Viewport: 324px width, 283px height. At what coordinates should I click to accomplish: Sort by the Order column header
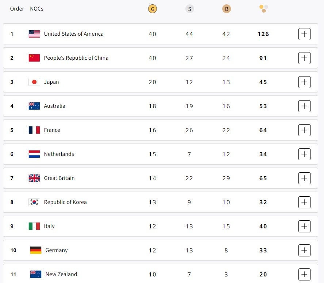click(x=17, y=9)
